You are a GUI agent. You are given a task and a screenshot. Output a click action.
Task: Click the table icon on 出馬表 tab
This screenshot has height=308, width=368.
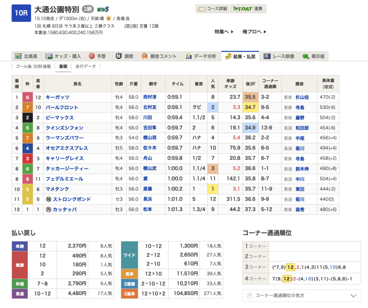tap(18, 56)
